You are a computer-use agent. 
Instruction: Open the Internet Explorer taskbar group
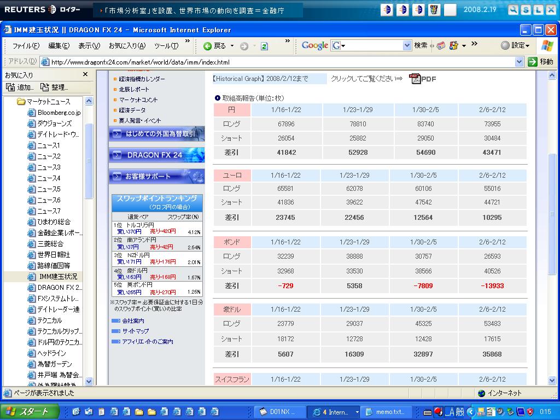pyautogui.click(x=334, y=412)
